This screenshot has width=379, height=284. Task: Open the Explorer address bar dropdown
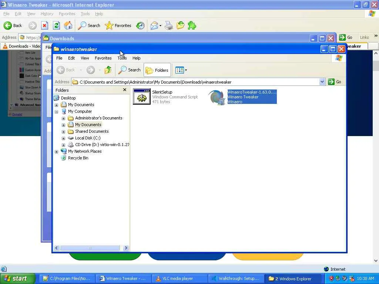click(322, 82)
